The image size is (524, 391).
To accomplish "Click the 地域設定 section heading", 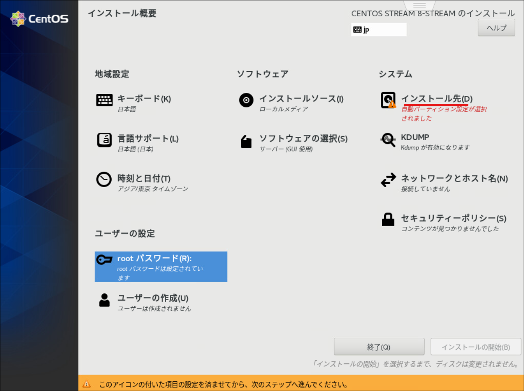I will (x=112, y=74).
